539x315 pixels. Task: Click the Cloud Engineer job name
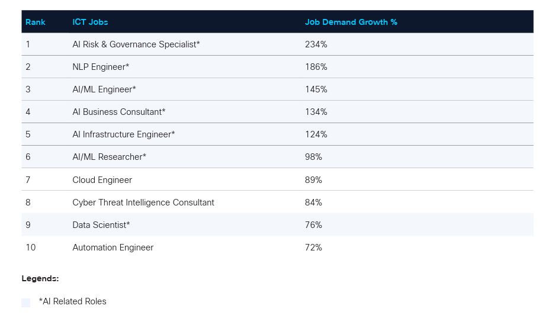(102, 180)
